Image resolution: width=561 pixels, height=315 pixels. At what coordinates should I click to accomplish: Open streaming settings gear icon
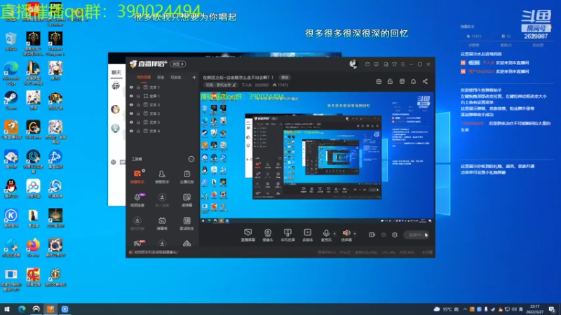click(x=395, y=234)
